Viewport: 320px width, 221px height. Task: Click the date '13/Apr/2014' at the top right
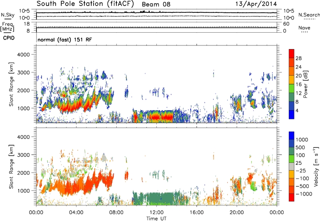tap(256, 4)
